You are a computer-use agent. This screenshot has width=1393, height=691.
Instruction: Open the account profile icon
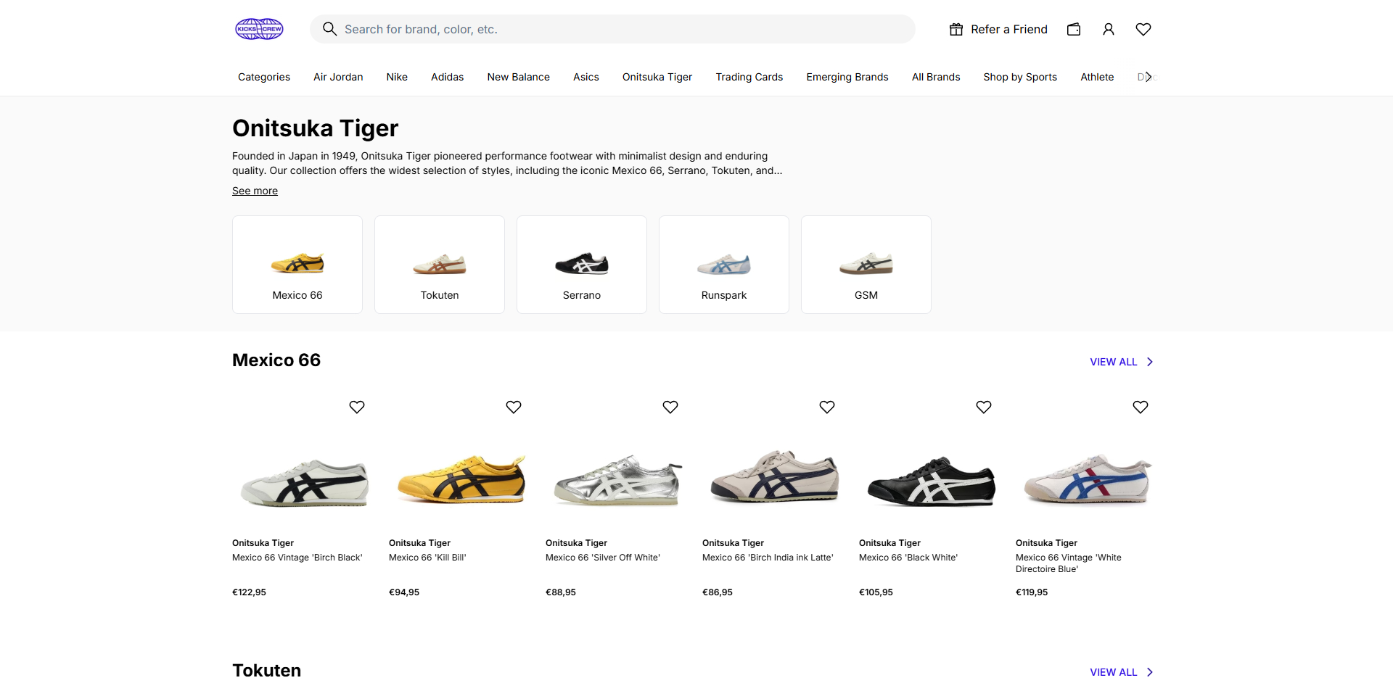click(x=1108, y=29)
